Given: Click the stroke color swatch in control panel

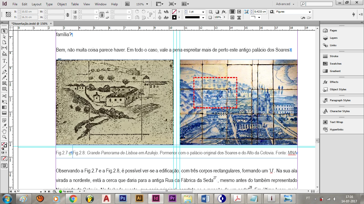Looking at the screenshot, I should point(174,17).
